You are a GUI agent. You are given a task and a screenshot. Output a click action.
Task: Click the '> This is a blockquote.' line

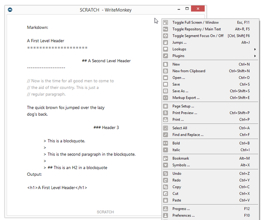coord(64,141)
